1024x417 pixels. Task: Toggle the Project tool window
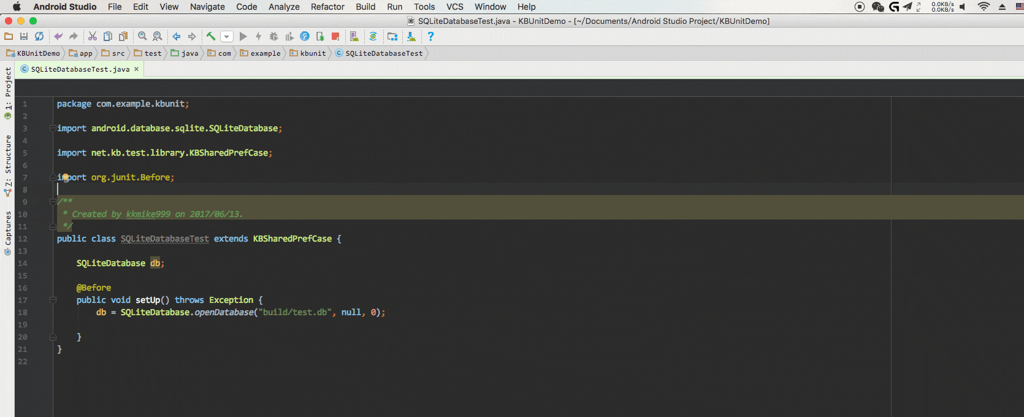click(x=8, y=93)
